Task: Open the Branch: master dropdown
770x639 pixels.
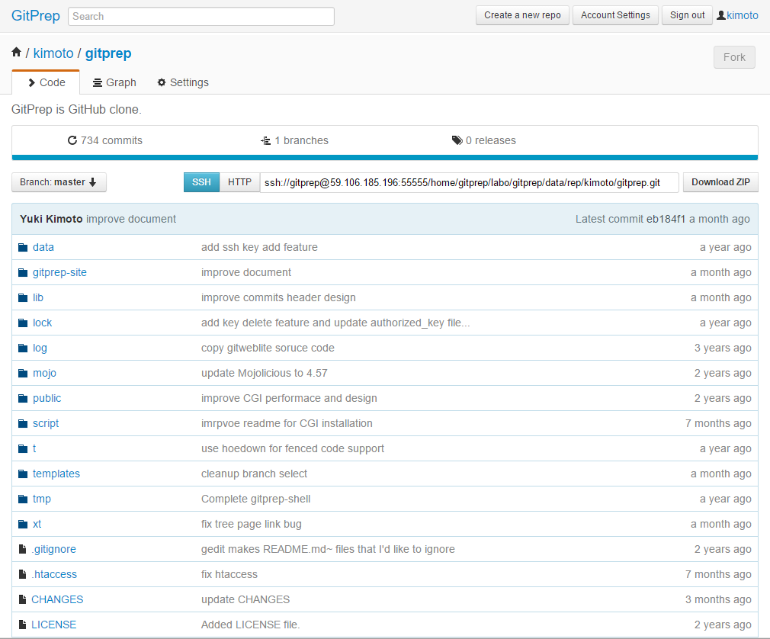Action: (x=59, y=182)
